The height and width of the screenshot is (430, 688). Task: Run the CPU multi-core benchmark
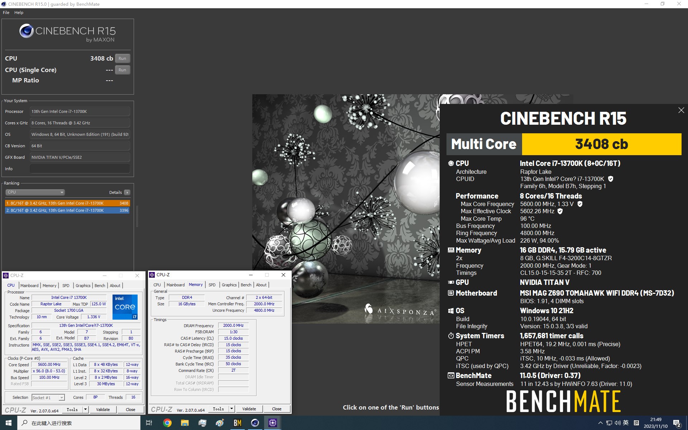click(x=123, y=58)
